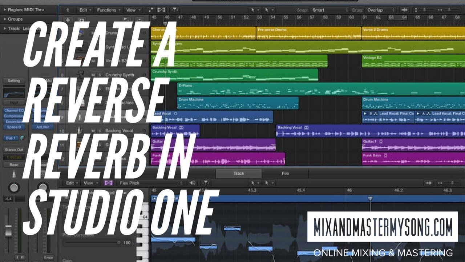The height and width of the screenshot is (262, 465).
Task: Toggle the green Bus 1 send knob
Action: pos(22,138)
